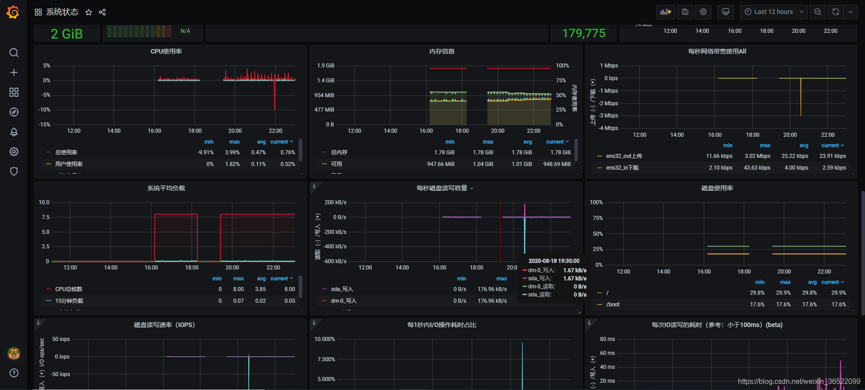Viewport: 865px width, 390px height.
Task: Toggle the 总内存 series
Action: point(339,152)
